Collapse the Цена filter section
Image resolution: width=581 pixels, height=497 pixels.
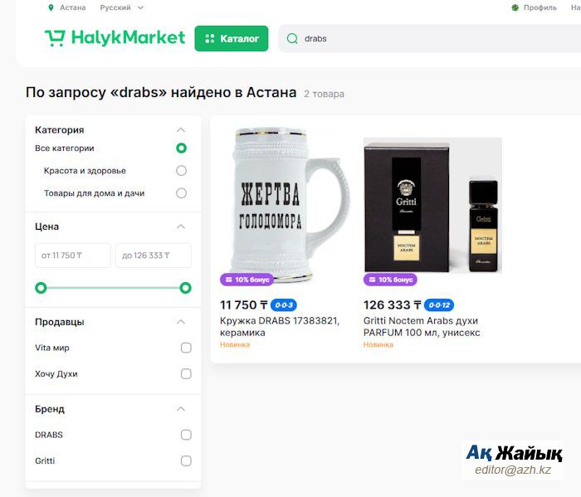coord(180,227)
